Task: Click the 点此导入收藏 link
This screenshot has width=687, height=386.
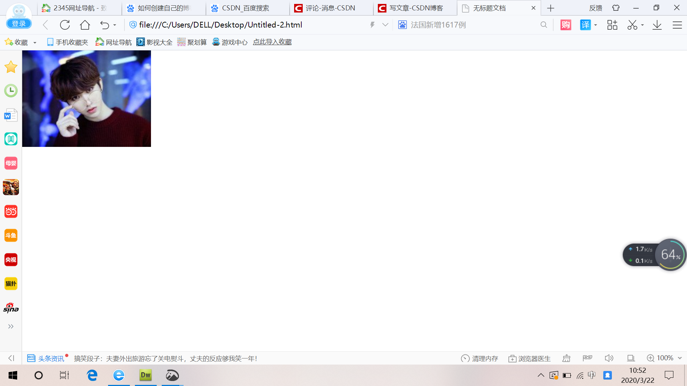Action: point(272,42)
